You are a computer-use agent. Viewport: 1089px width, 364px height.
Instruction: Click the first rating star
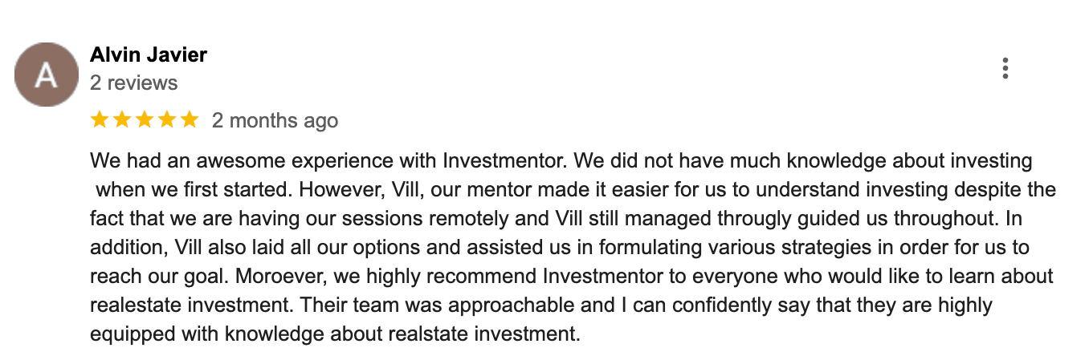[100, 120]
